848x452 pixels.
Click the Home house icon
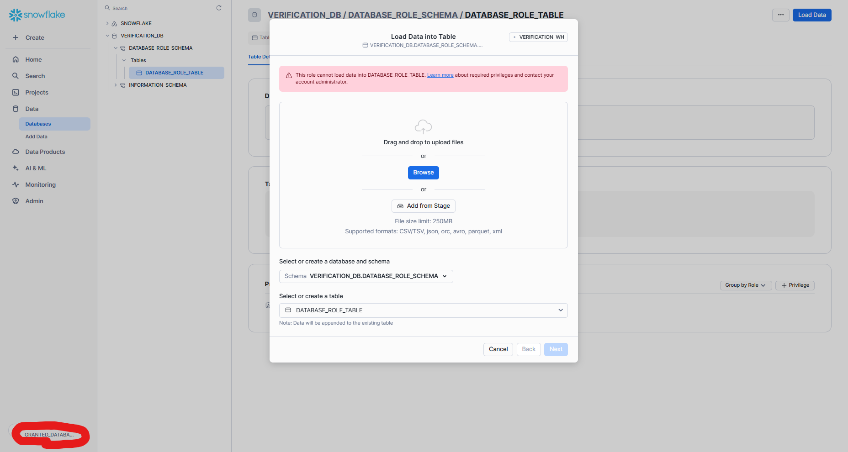[x=16, y=59]
